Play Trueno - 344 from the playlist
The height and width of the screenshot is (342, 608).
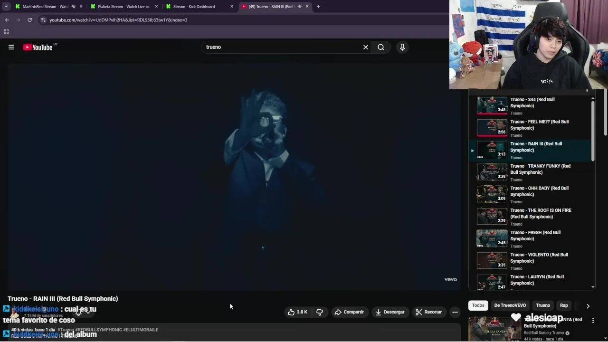pyautogui.click(x=530, y=105)
